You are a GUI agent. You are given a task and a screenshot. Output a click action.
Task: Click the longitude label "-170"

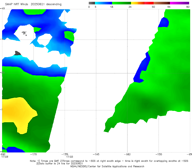click(65, 154)
